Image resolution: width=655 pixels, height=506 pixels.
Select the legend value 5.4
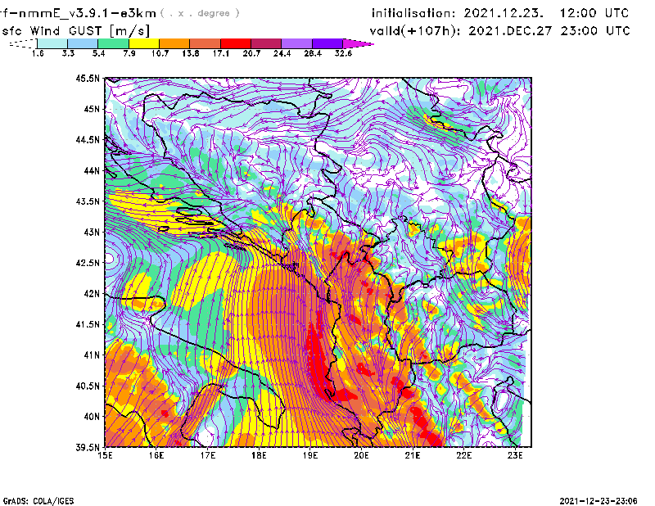[x=98, y=53]
